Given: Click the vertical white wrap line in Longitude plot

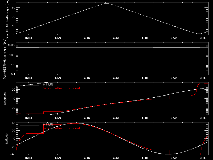Looking at the screenshot, I should [48, 99].
